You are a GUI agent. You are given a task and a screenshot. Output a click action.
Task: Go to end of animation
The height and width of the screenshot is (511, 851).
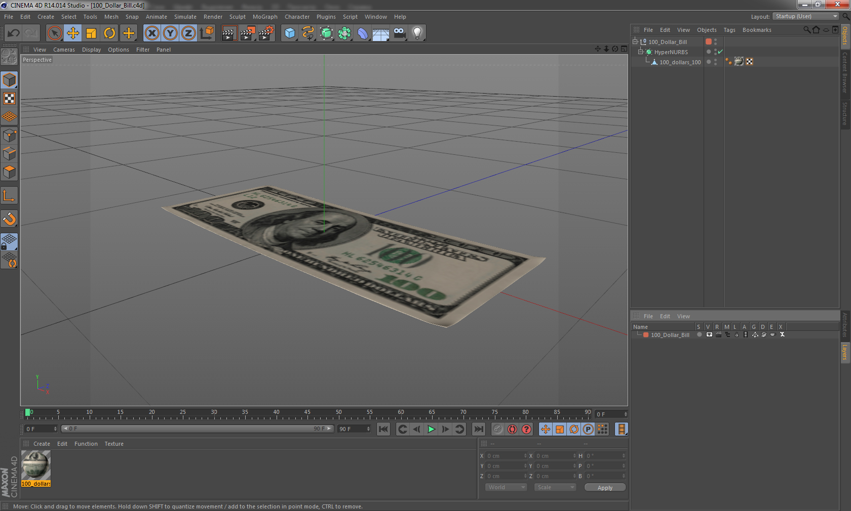[x=478, y=429]
